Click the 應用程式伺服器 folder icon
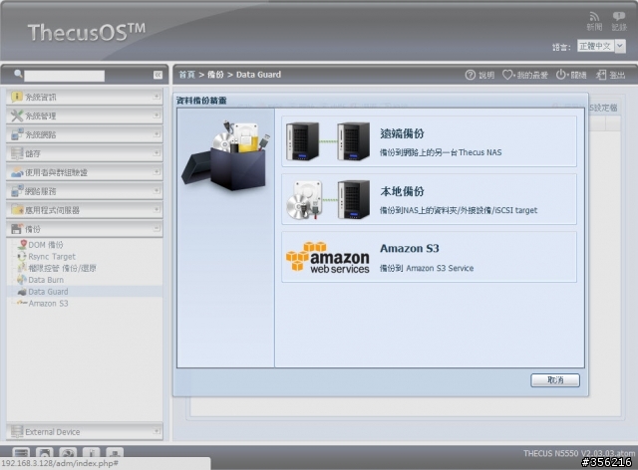Viewport: 638px width, 470px height. tap(17, 210)
